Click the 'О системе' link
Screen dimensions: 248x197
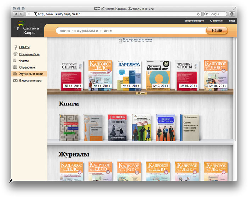pyautogui.click(x=216, y=21)
